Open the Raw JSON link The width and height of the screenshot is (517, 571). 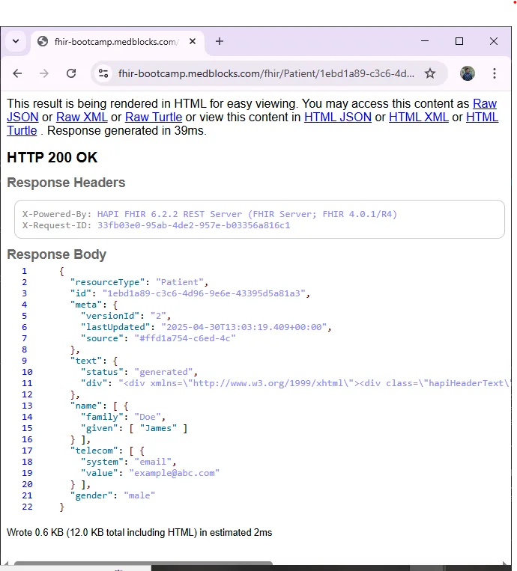tap(484, 104)
